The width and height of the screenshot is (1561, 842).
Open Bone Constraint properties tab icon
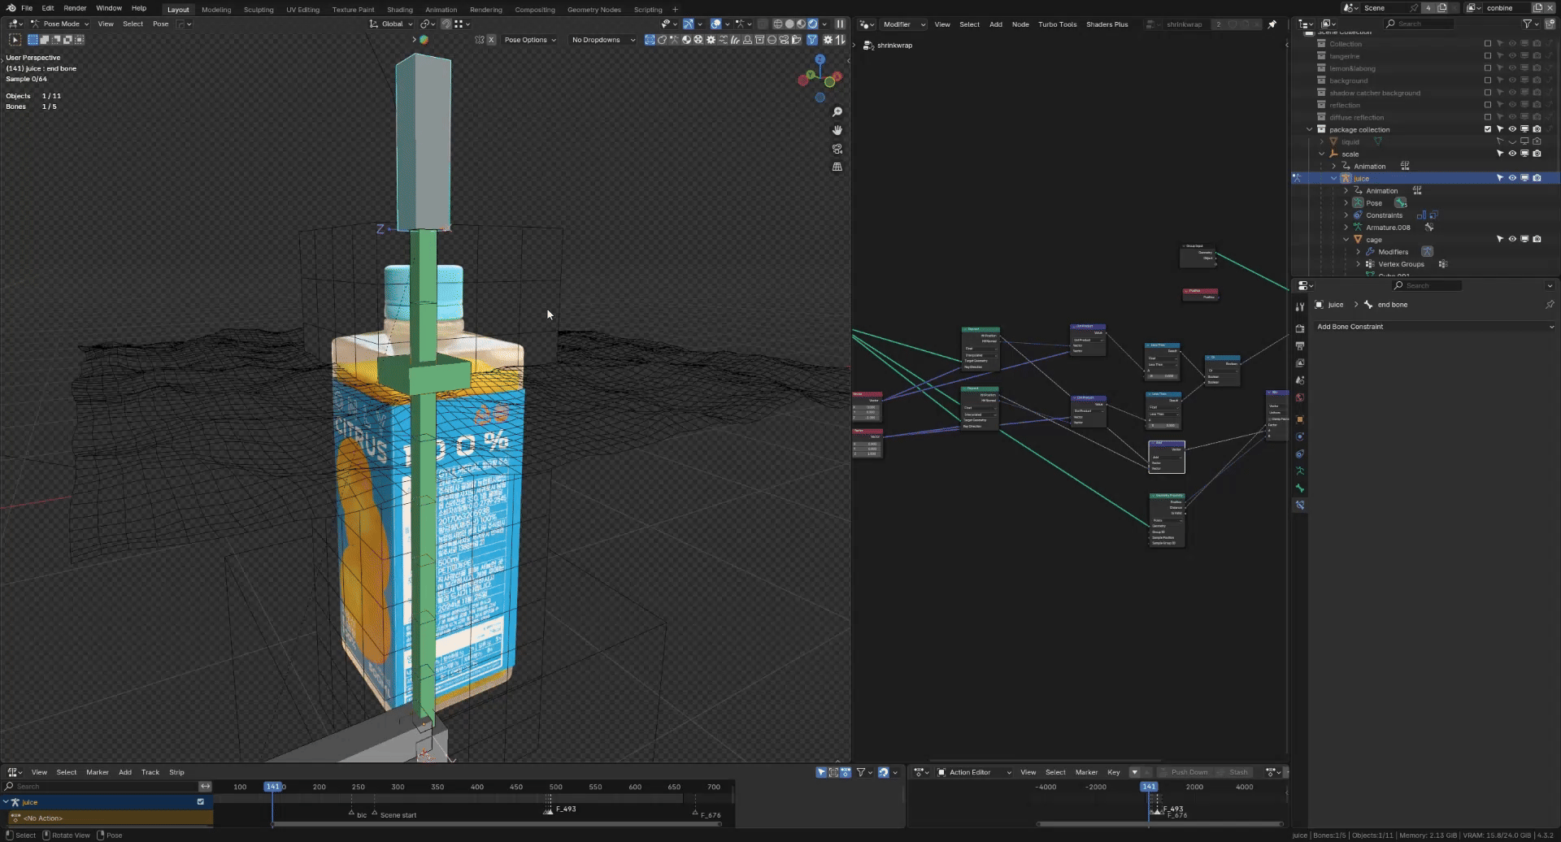point(1300,505)
